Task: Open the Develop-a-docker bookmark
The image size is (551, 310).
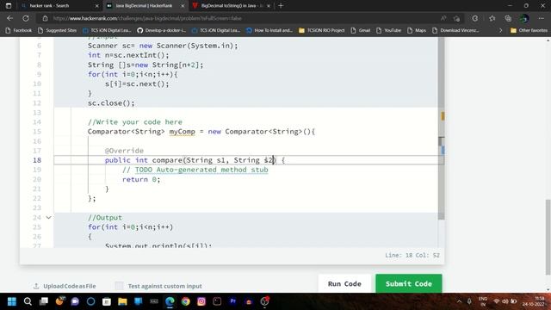Action: (161, 30)
